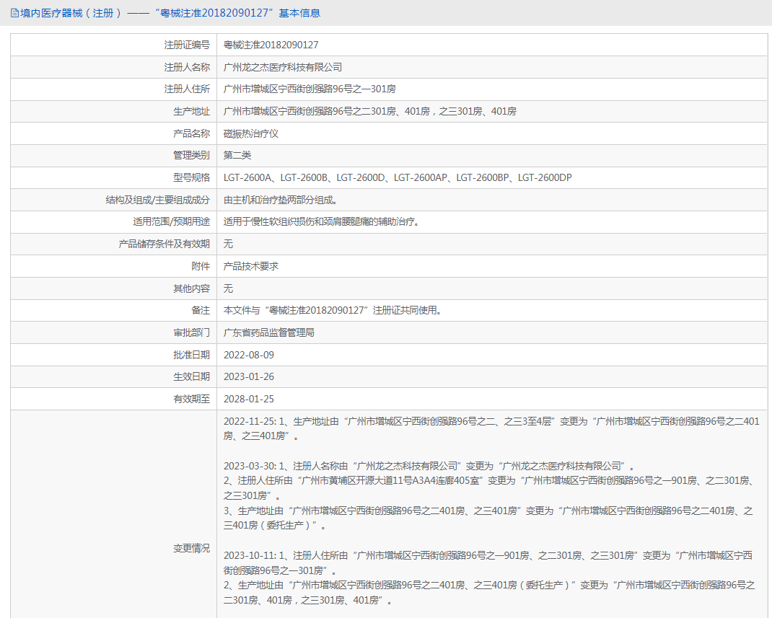Screen dimensions: 772x618
Task: Click the 审批部门 label
Action: click(191, 332)
